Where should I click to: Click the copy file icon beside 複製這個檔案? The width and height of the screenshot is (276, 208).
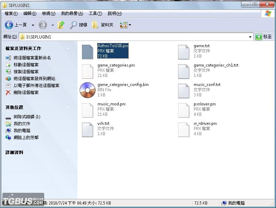click(x=8, y=72)
